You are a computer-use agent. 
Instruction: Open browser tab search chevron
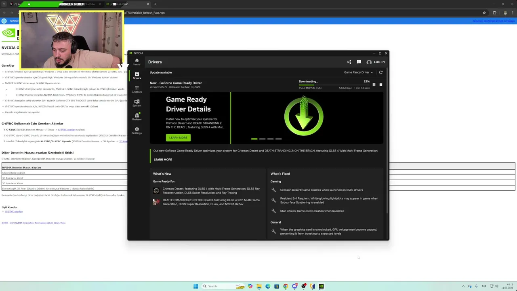tap(4, 4)
